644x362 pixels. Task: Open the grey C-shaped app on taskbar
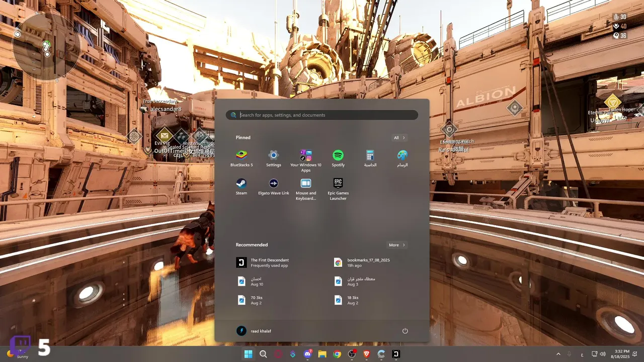pos(381,354)
